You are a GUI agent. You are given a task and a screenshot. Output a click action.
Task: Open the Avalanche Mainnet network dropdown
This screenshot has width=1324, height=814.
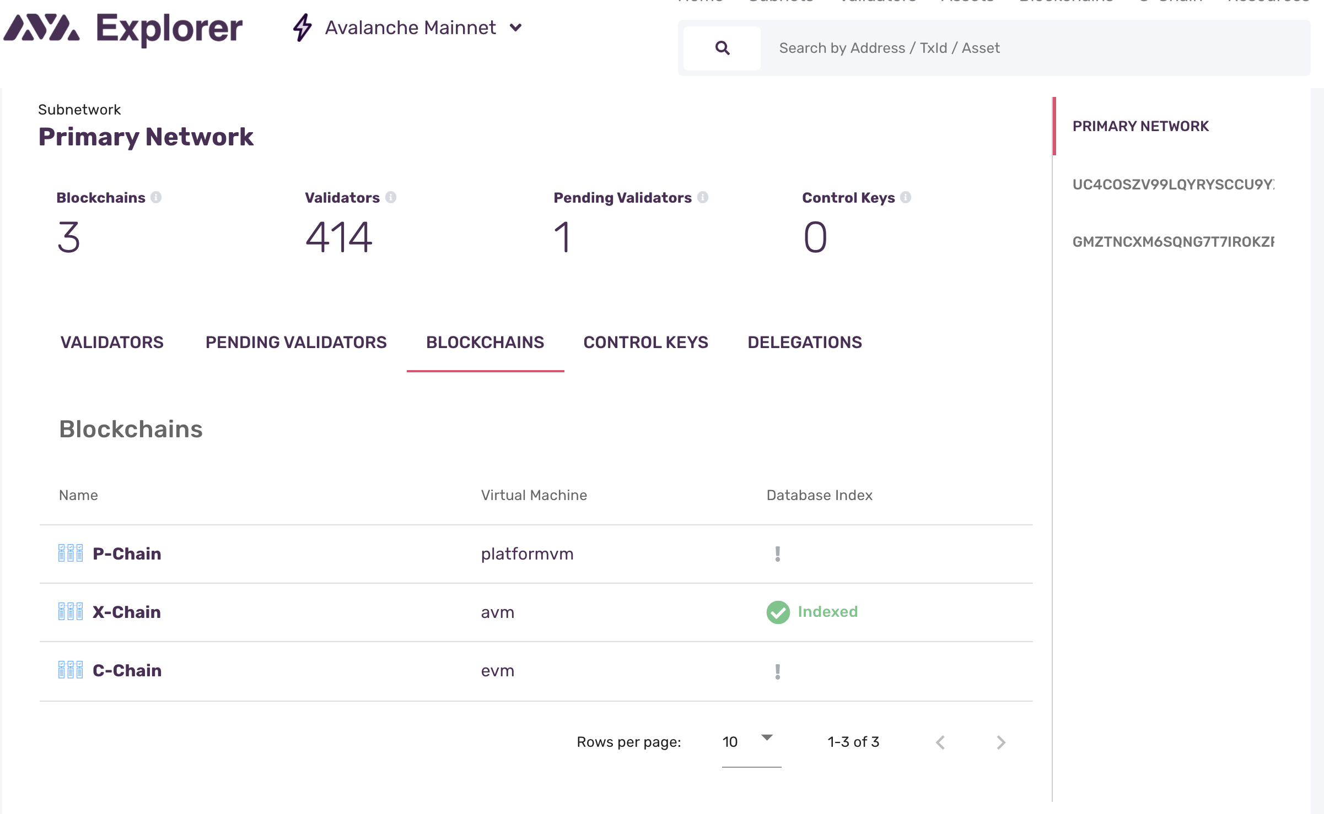(423, 28)
